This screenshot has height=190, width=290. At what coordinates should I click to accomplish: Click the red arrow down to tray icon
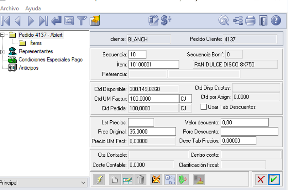199,179
